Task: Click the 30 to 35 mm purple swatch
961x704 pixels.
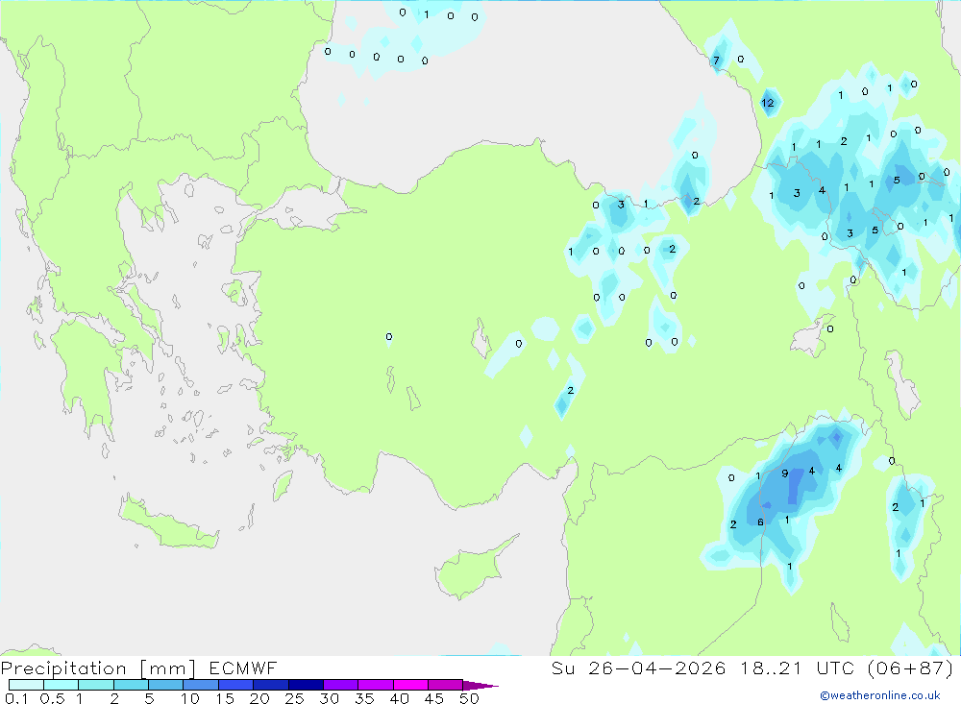Action: (x=340, y=685)
